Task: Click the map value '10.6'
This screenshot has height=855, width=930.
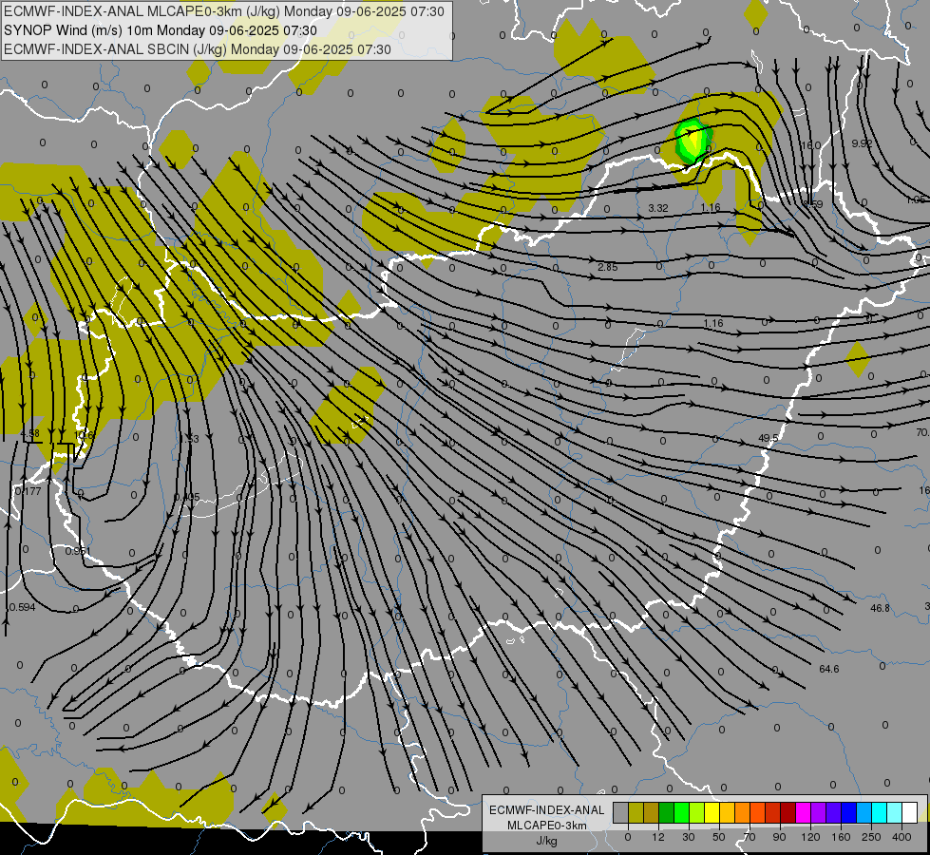Action: click(x=84, y=435)
